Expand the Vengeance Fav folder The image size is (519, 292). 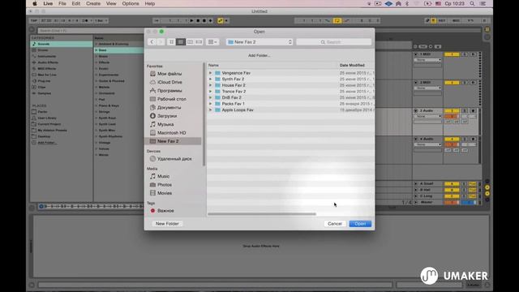(211, 73)
